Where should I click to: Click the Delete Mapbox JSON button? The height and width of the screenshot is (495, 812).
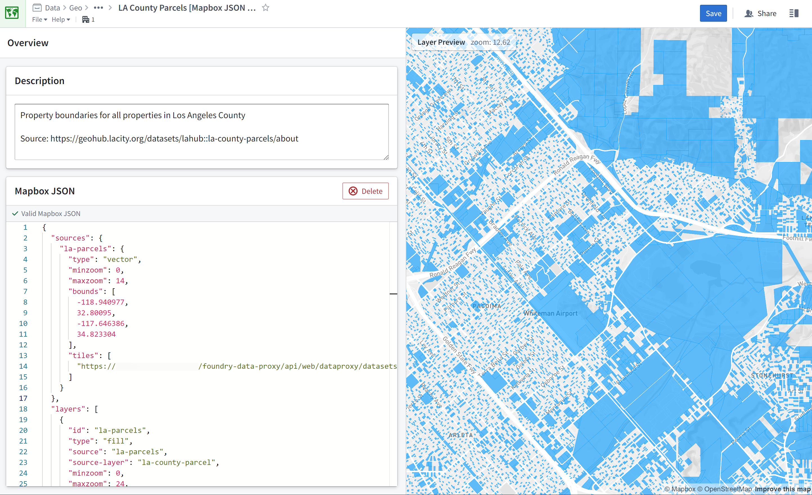tap(365, 191)
